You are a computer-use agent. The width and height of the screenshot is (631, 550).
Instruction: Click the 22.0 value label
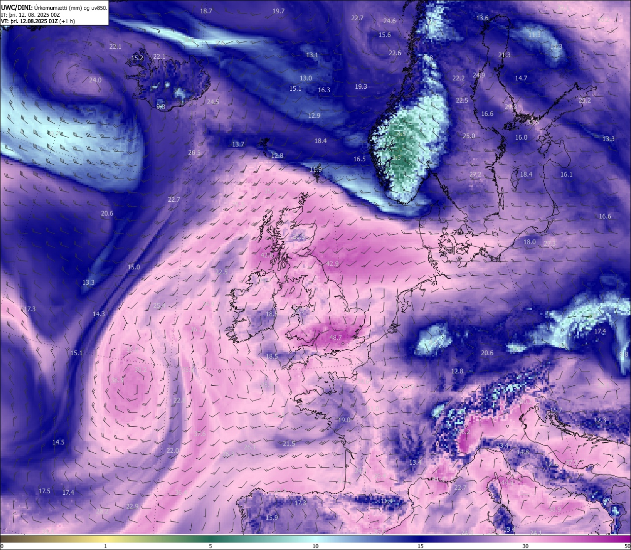tap(173, 450)
